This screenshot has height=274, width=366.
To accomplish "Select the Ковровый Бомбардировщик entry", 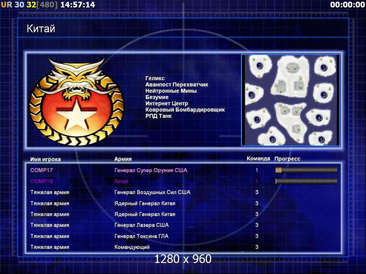I will coord(185,110).
